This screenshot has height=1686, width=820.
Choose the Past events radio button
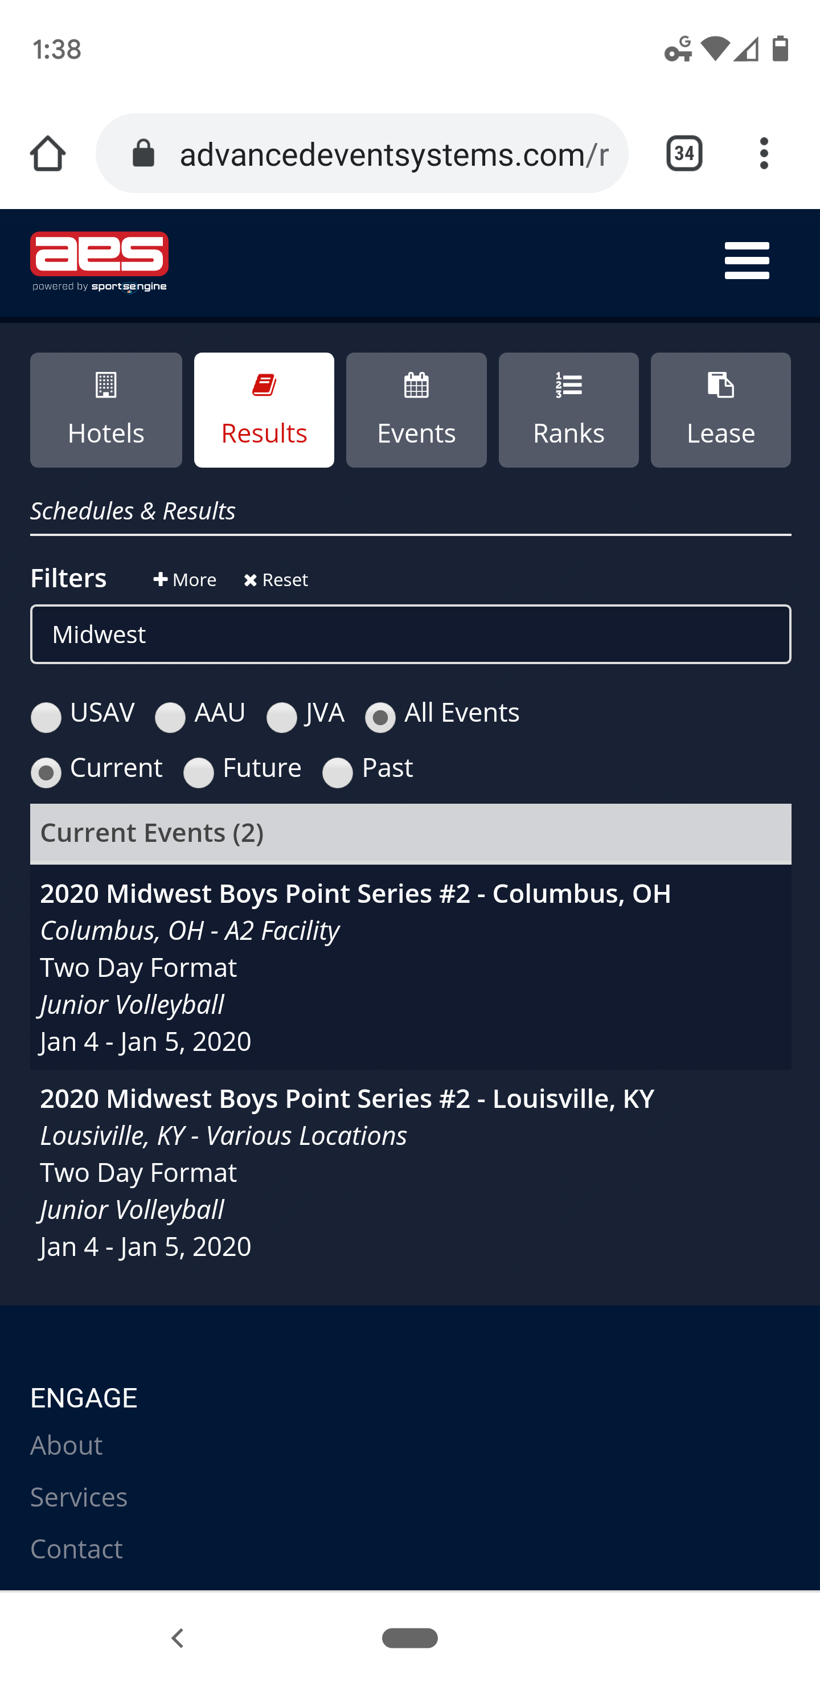(338, 773)
